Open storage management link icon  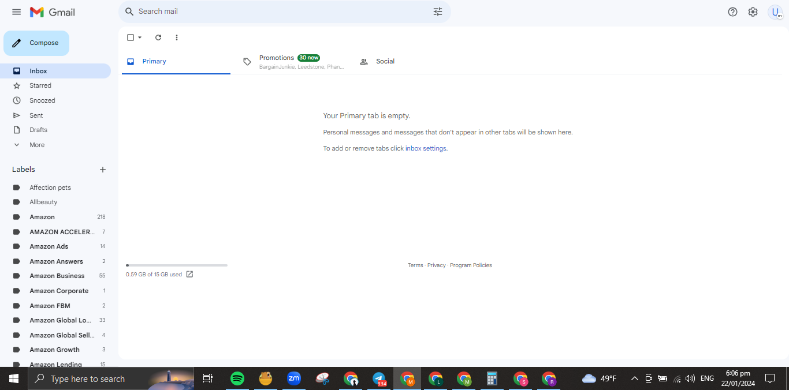click(189, 275)
